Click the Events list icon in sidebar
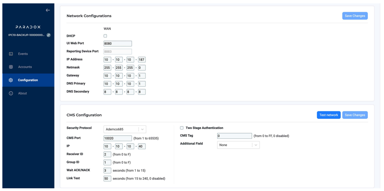This screenshot has height=191, width=384. coord(11,54)
